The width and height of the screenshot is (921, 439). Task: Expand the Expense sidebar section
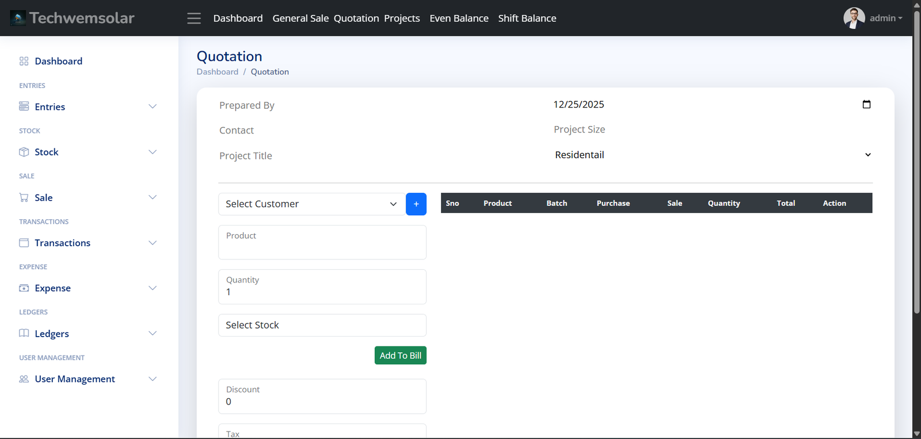(x=153, y=288)
